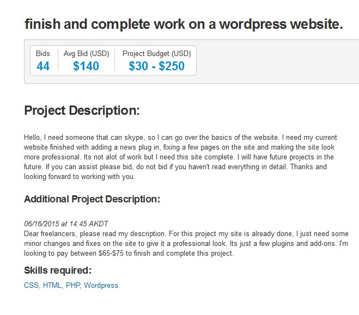
Task: Click the Avg Bid (USD) label
Action: pyautogui.click(x=86, y=53)
